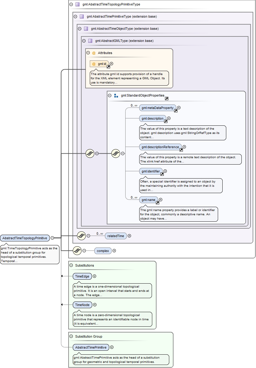Collapse gml:AbstractGMLType extension base
Image resolution: width=256 pixels, height=368 pixels.
(84, 41)
